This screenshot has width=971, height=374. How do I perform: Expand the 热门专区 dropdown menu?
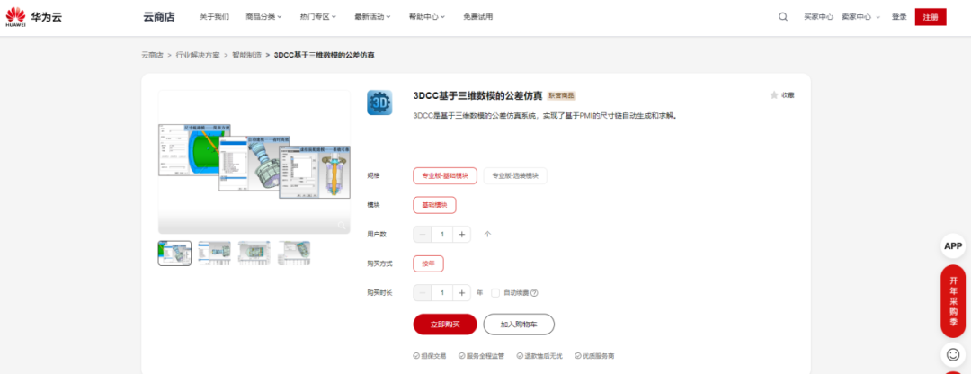[x=317, y=17]
